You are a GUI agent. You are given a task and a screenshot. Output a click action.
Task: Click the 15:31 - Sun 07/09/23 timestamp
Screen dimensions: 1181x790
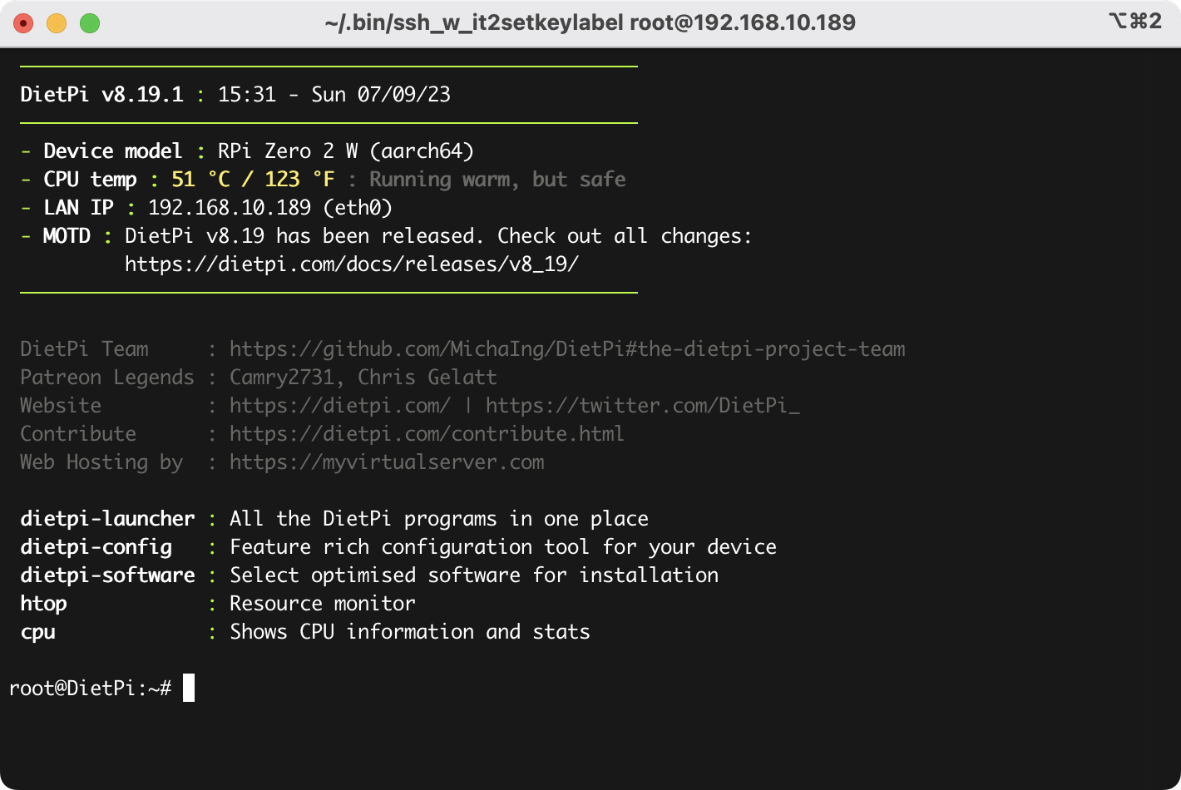tap(334, 95)
